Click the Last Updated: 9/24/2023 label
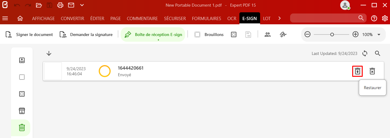The height and width of the screenshot is (138, 390). click(x=334, y=53)
